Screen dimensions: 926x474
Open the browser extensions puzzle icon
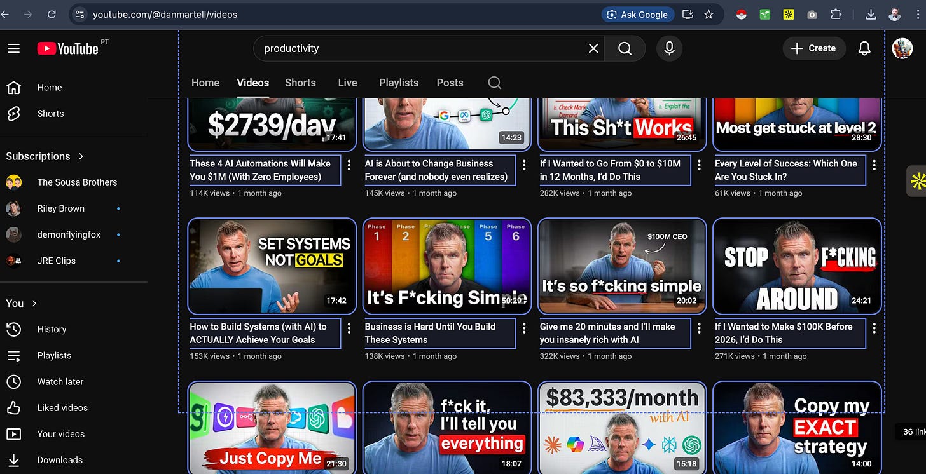[836, 14]
